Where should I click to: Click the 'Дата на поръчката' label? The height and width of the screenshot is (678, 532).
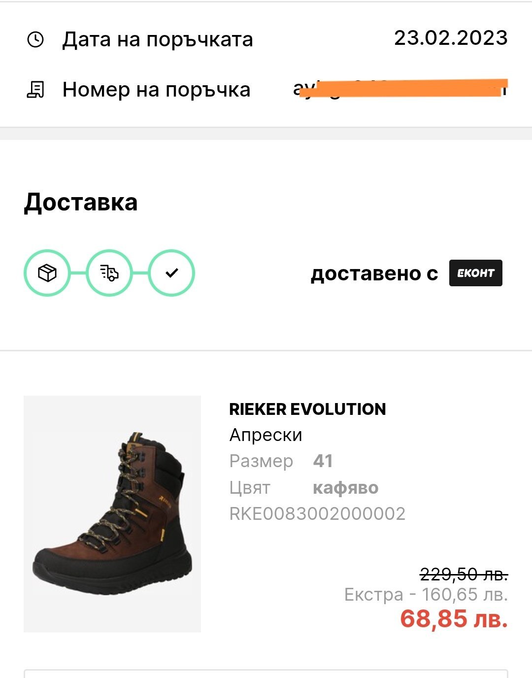pyautogui.click(x=158, y=39)
